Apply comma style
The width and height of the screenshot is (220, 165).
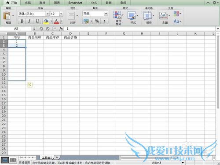tap(105, 21)
